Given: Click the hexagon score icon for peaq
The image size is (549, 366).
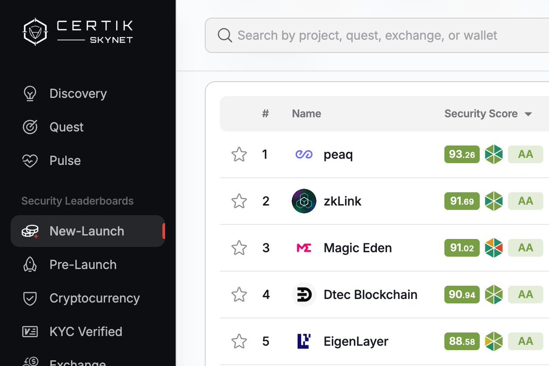Looking at the screenshot, I should [494, 154].
